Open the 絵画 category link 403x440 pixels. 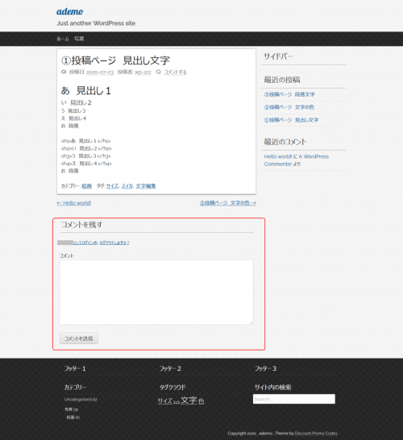87,186
